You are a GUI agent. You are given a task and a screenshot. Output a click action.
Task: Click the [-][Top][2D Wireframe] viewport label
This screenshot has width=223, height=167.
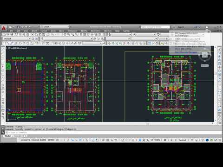[x=17, y=48]
